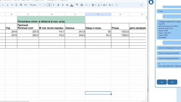Open the borders menu
Image resolution: width=181 pixels, height=102 pixels.
tap(82, 5)
